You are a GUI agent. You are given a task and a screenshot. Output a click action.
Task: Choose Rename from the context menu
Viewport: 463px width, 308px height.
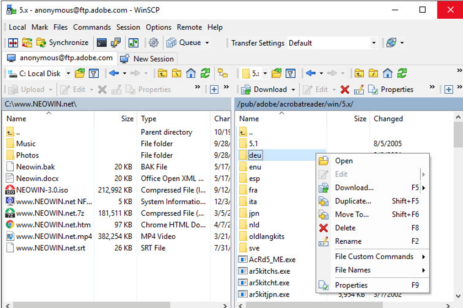point(348,241)
